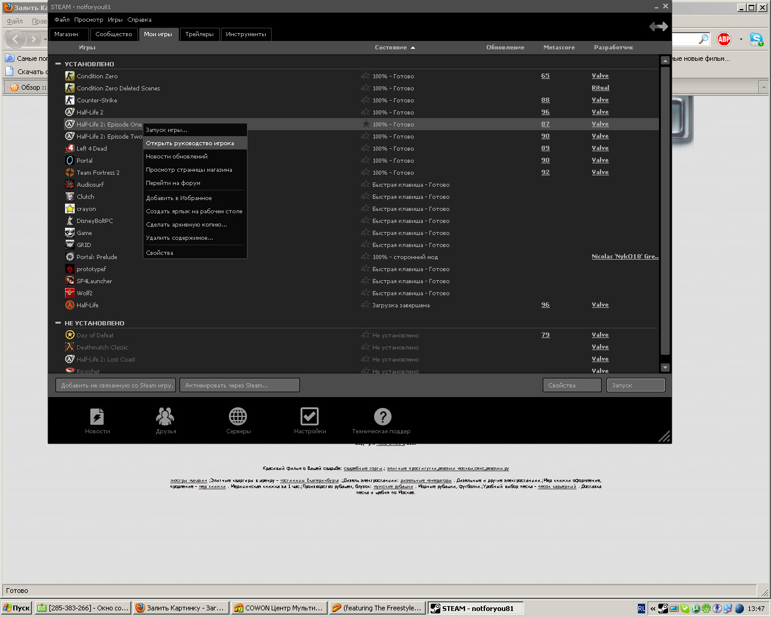
Task: Open the Новости news icon
Action: coord(97,416)
